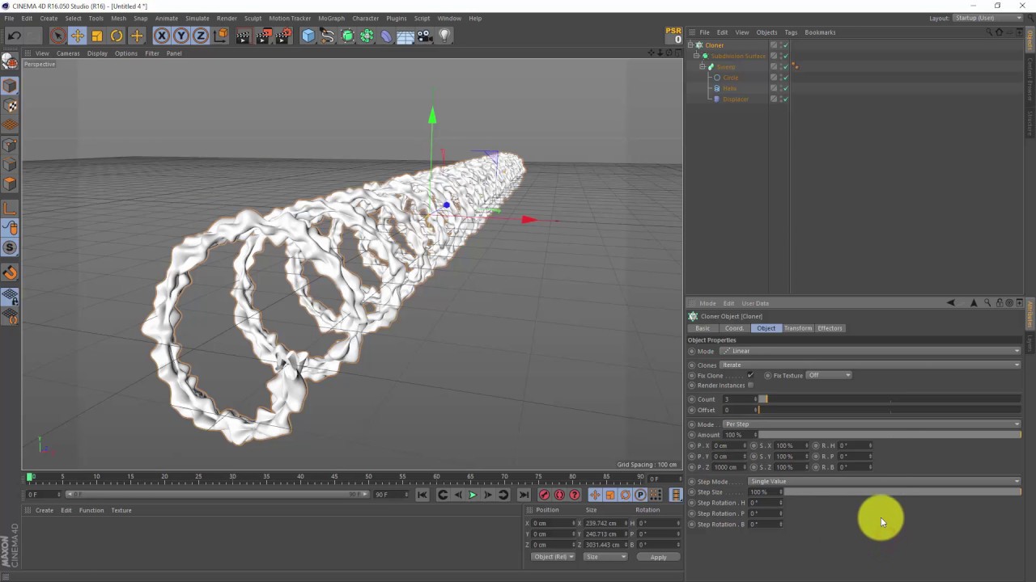Toggle the Fix Clone checkbox
Image resolution: width=1036 pixels, height=582 pixels.
tap(750, 375)
